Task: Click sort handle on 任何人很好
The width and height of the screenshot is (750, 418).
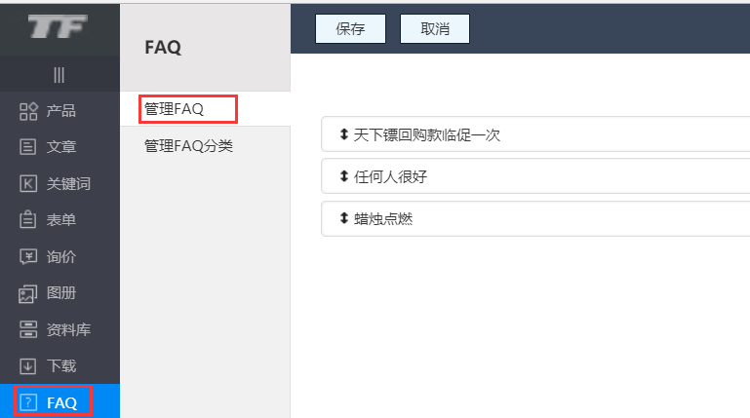Action: tap(343, 176)
